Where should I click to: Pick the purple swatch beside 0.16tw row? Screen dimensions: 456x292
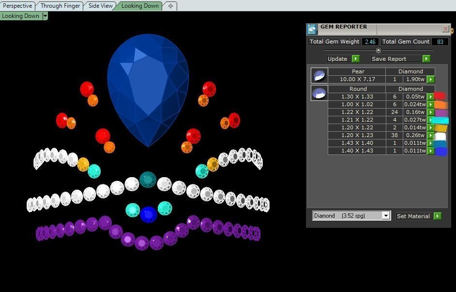[441, 113]
